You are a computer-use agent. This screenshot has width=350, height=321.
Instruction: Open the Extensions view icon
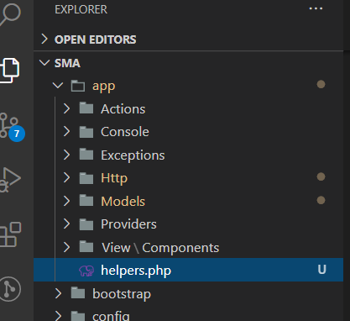pos(10,234)
